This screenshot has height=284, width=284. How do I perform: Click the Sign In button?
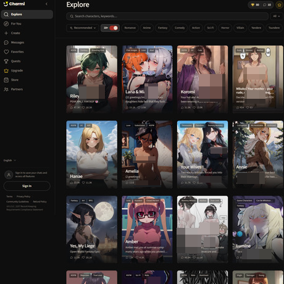[27, 186]
